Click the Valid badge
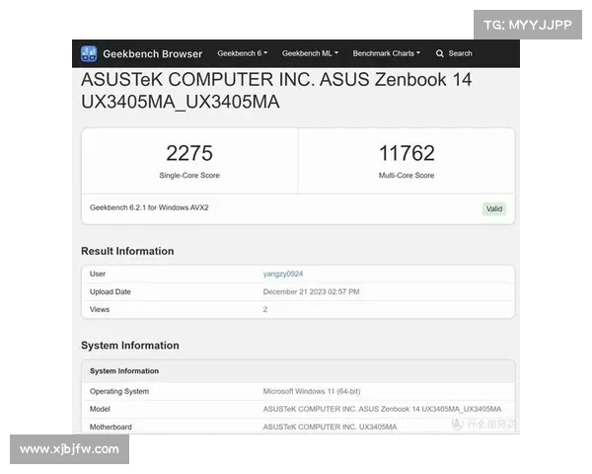 click(x=494, y=208)
